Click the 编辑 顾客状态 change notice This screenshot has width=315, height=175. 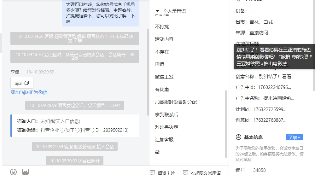click(x=75, y=38)
